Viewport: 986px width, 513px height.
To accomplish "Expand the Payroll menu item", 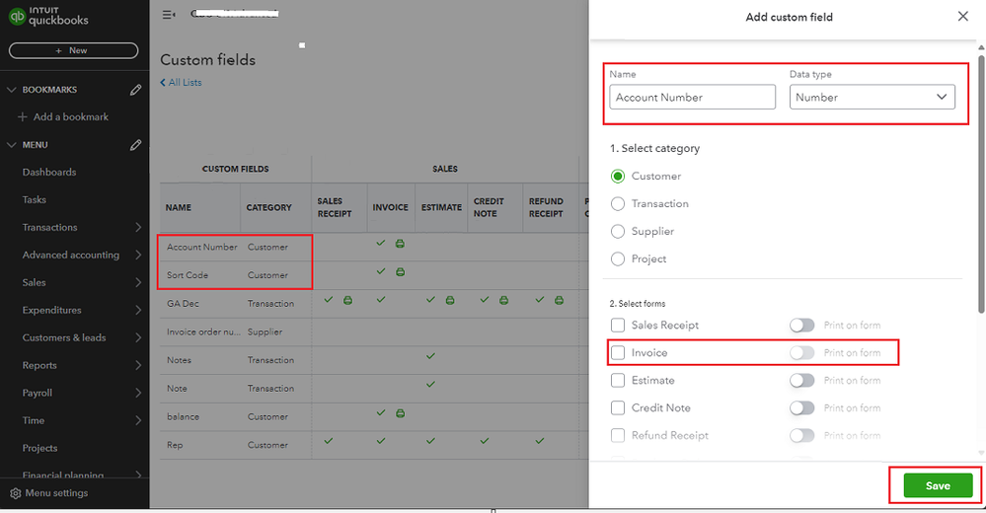I will 137,393.
